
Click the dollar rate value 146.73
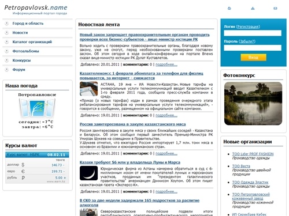(x=57, y=165)
